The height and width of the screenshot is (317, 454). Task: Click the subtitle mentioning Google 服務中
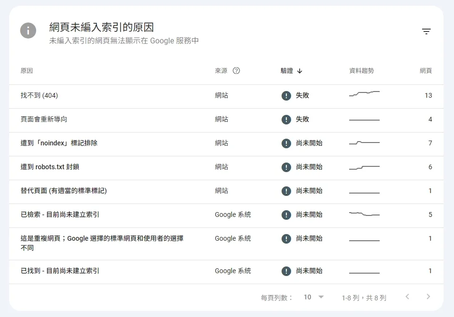[x=124, y=41]
